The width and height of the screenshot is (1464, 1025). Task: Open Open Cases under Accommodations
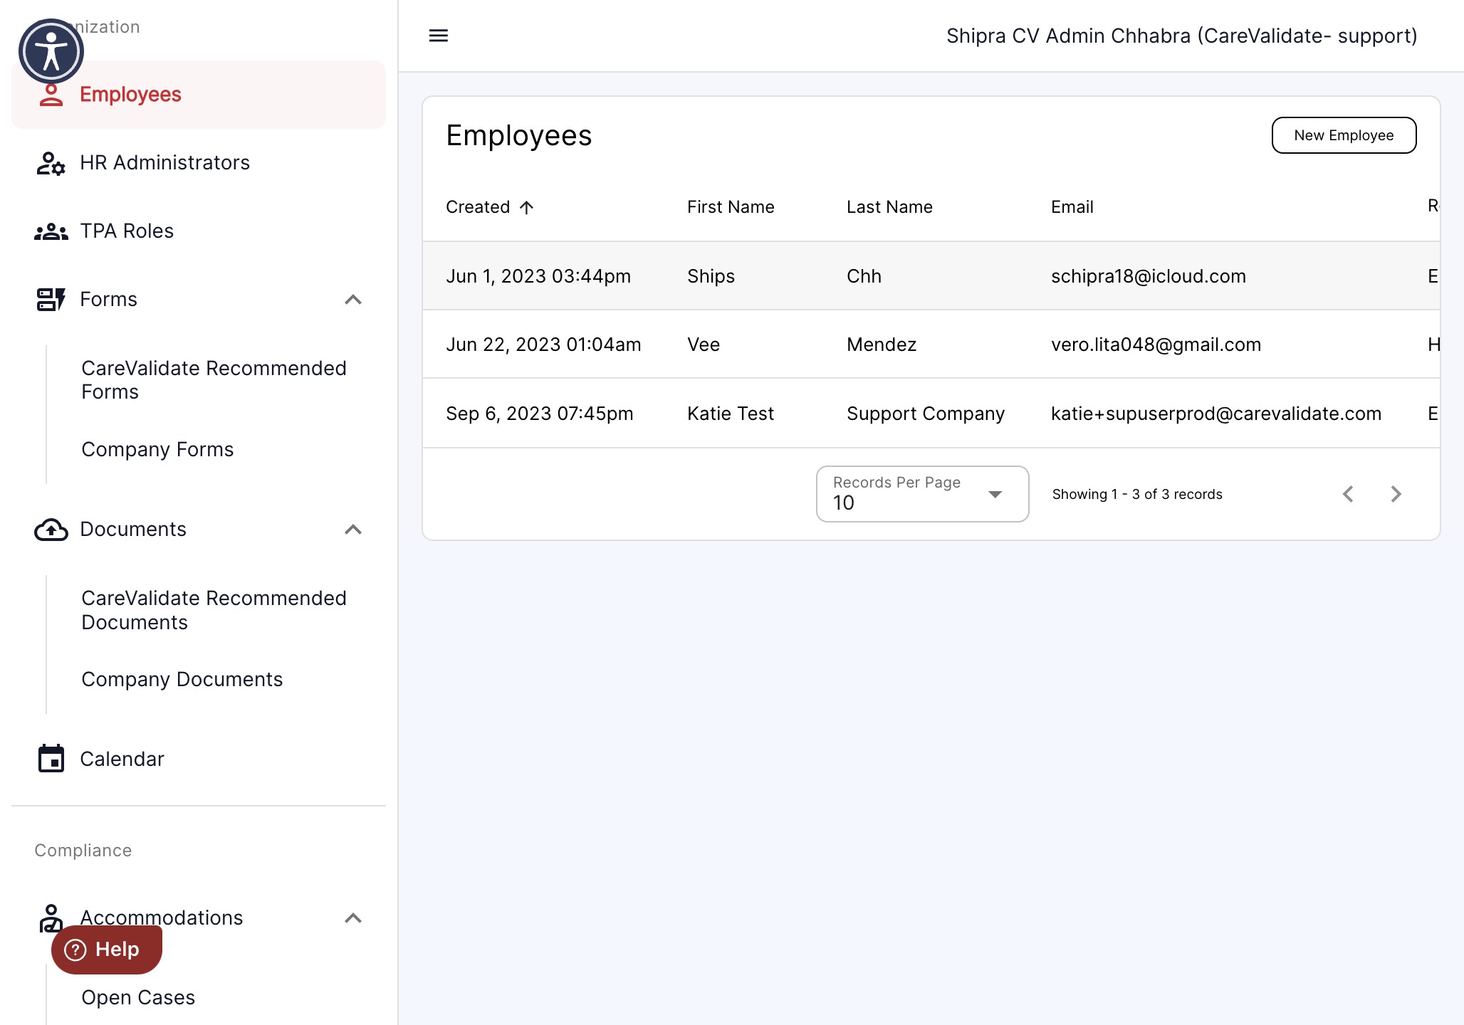coord(138,998)
